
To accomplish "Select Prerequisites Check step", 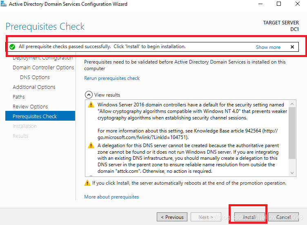I will 40,116.
